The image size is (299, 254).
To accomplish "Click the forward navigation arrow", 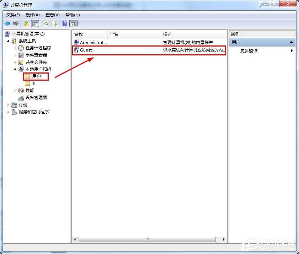I will (16, 23).
